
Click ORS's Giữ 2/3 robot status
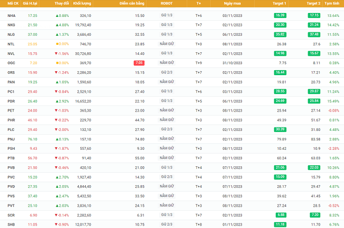coord(167,72)
